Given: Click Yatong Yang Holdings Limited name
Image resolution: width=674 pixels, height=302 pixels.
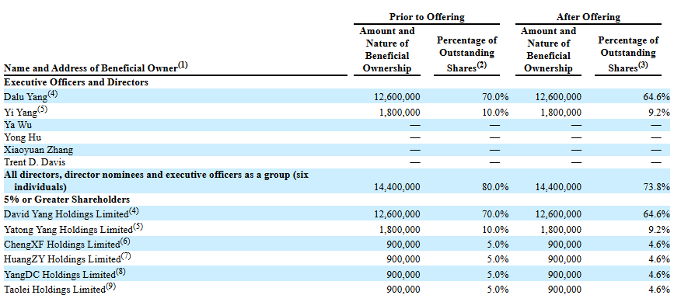Looking at the screenshot, I should coord(68,230).
